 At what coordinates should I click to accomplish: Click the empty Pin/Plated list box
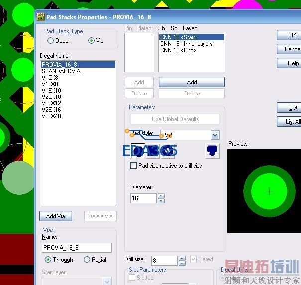coord(139,52)
